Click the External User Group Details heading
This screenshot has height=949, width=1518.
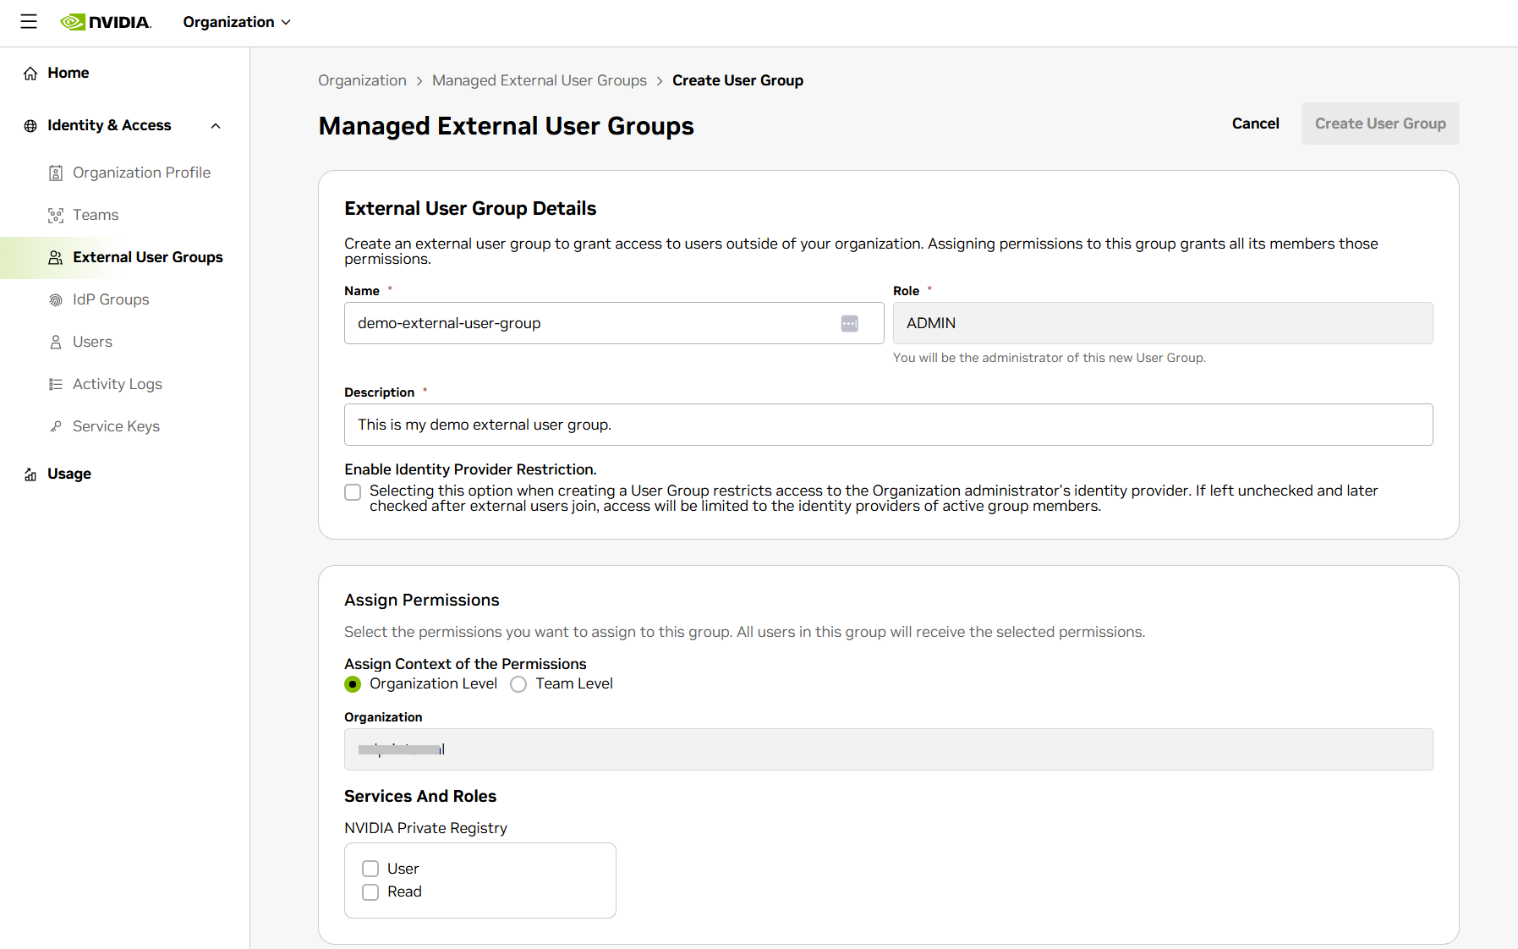coord(470,208)
